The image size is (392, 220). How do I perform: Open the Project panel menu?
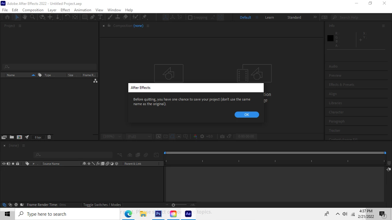20,26
